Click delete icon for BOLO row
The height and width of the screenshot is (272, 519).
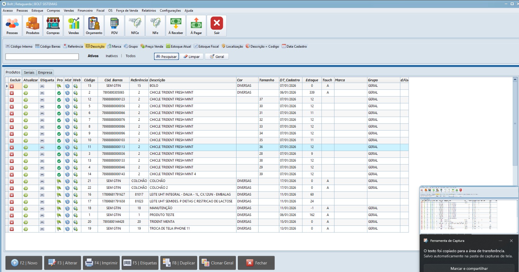pyautogui.click(x=12, y=86)
